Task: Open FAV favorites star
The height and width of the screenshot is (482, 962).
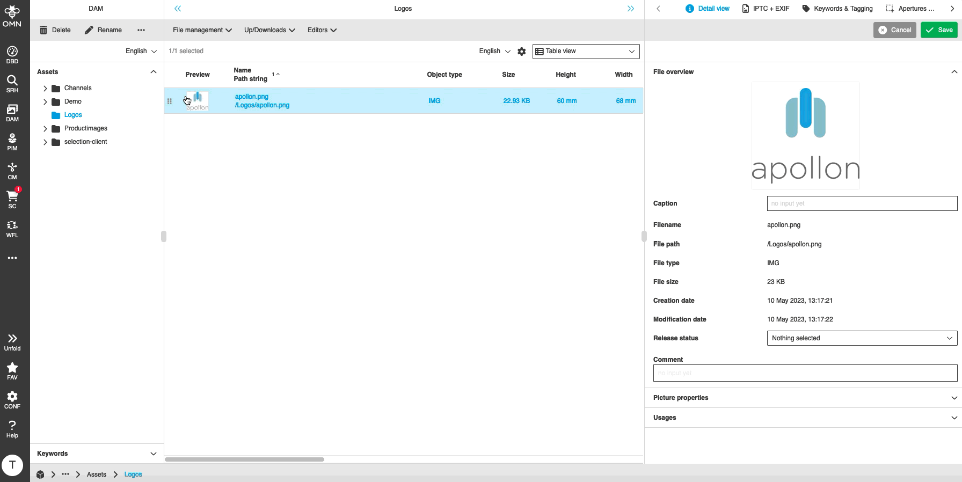Action: pyautogui.click(x=12, y=371)
